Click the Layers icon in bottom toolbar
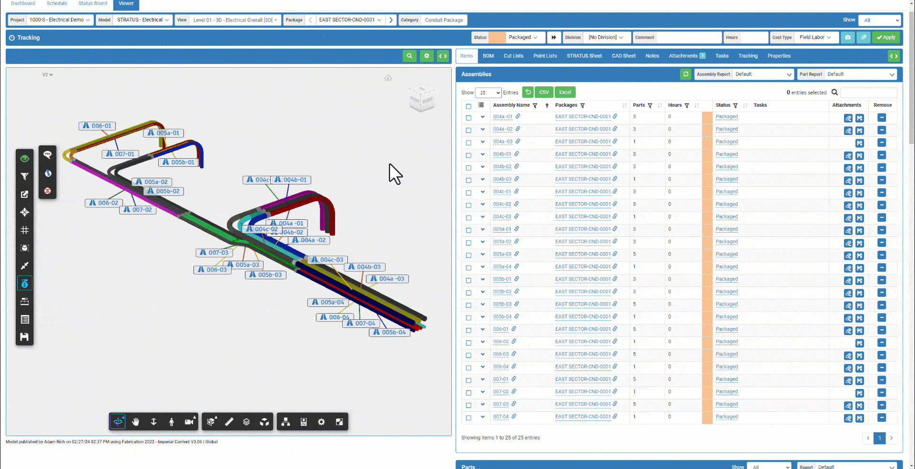Image resolution: width=915 pixels, height=469 pixels. tap(246, 421)
